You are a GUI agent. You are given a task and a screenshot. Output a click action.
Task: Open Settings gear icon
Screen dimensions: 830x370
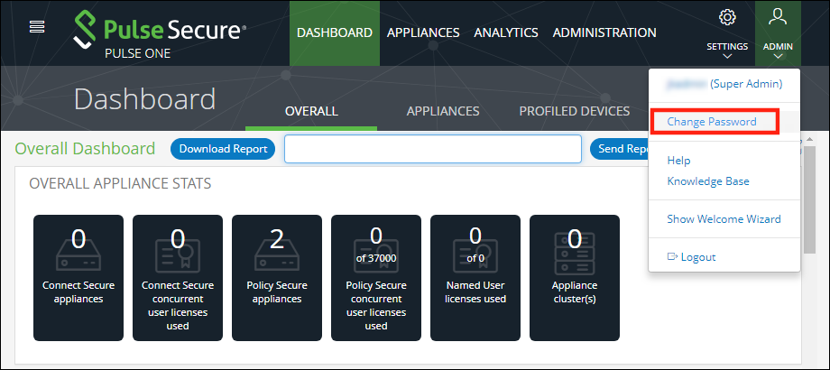pos(727,17)
